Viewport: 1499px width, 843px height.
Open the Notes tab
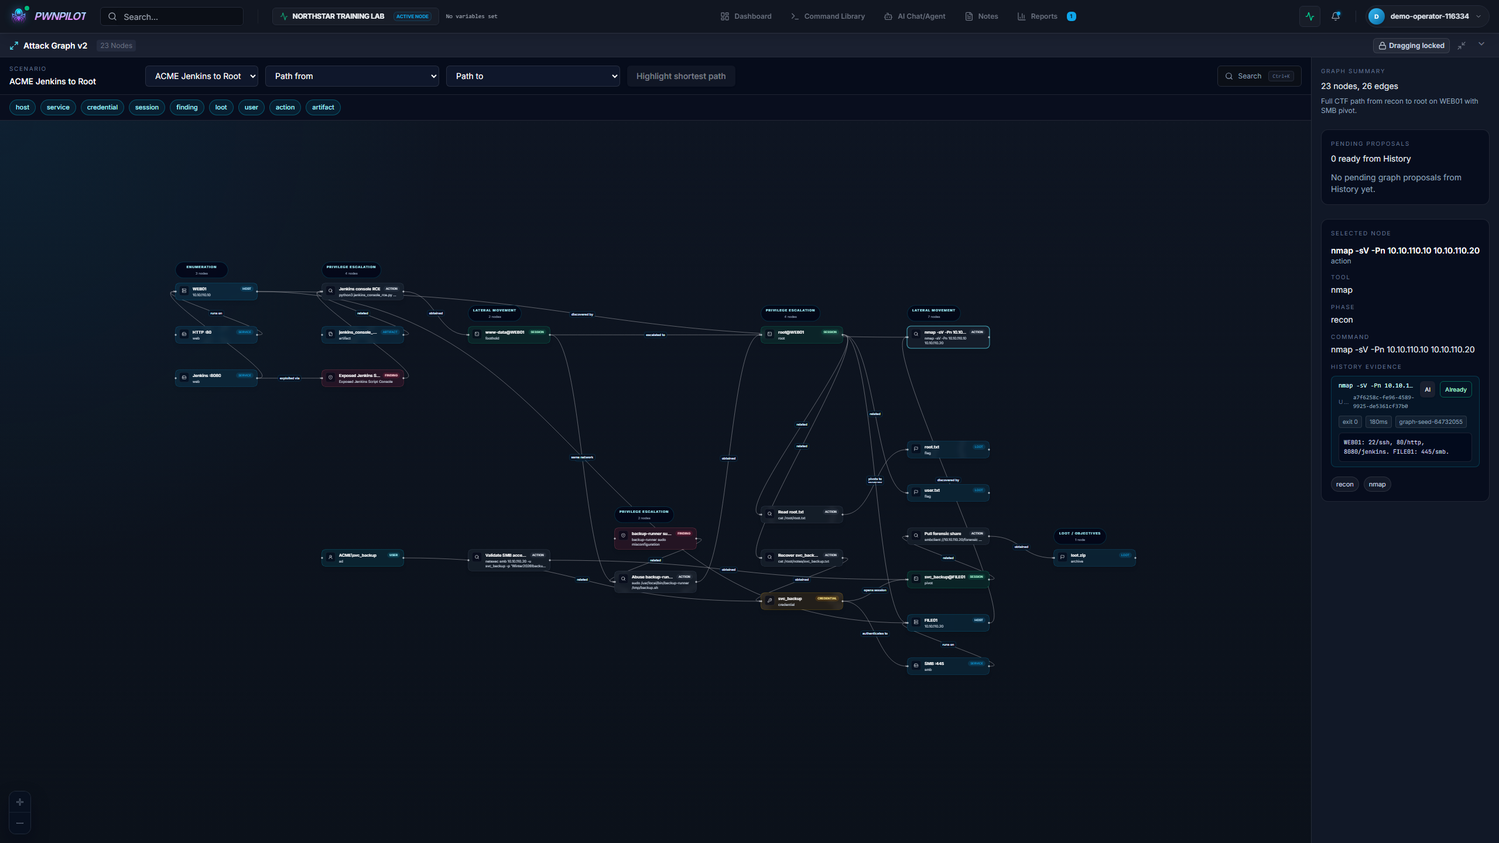coord(981,16)
